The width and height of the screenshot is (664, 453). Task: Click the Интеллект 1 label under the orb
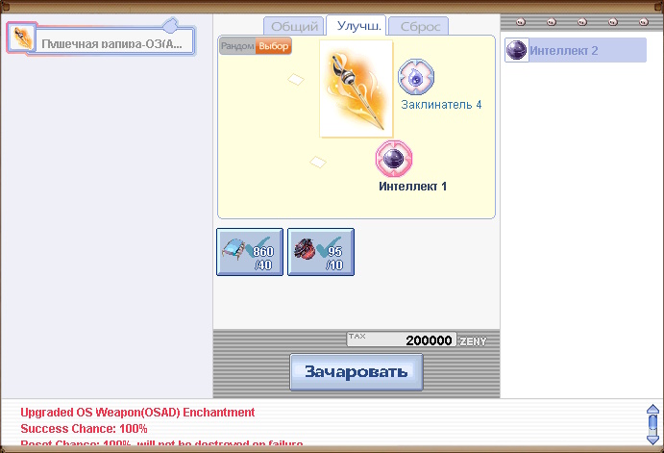tap(412, 186)
